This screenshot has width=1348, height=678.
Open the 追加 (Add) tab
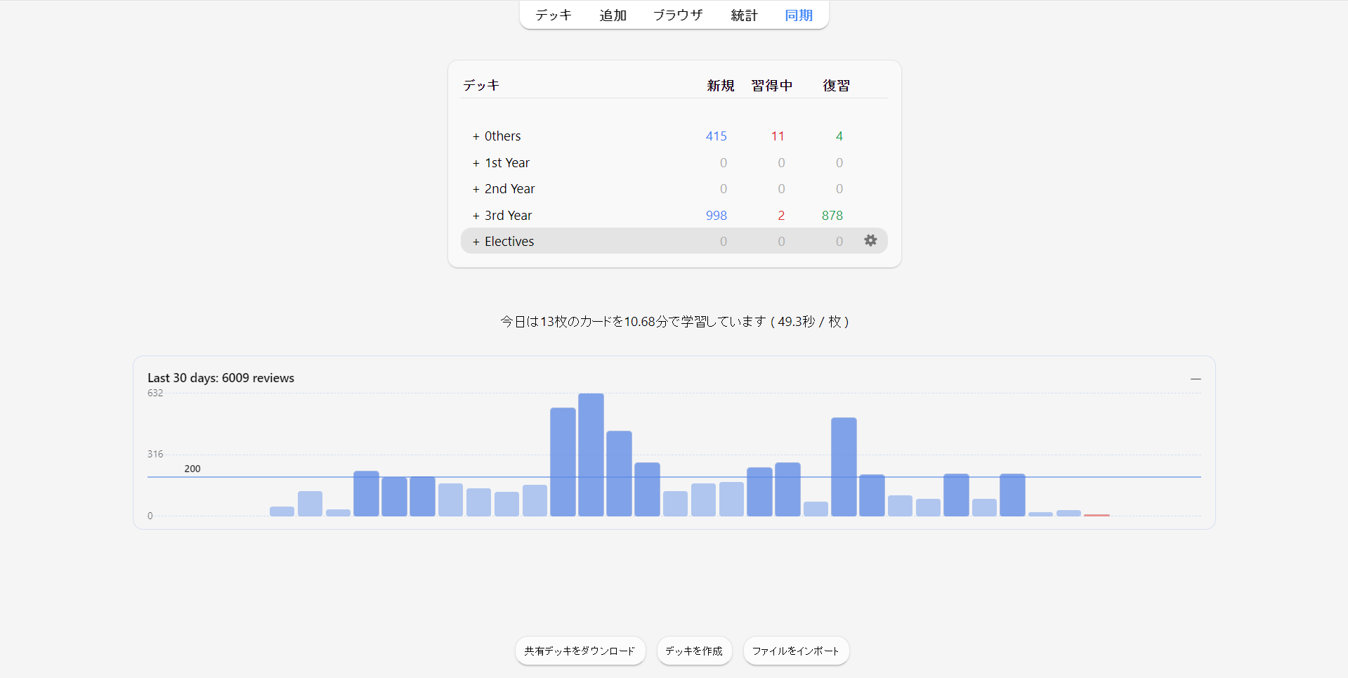pyautogui.click(x=613, y=15)
